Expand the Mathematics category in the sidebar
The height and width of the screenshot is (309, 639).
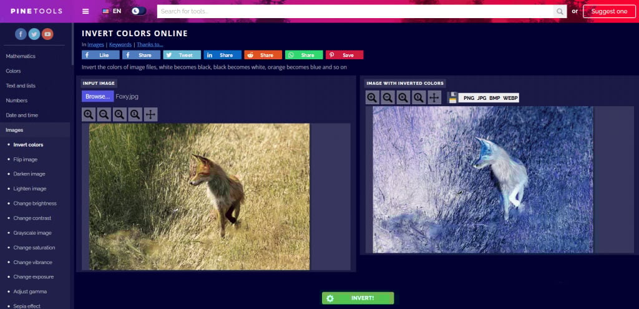coord(21,56)
